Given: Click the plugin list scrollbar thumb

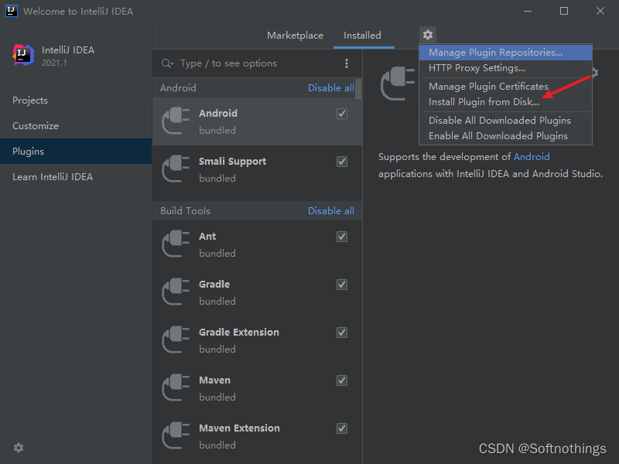Looking at the screenshot, I should [358, 88].
